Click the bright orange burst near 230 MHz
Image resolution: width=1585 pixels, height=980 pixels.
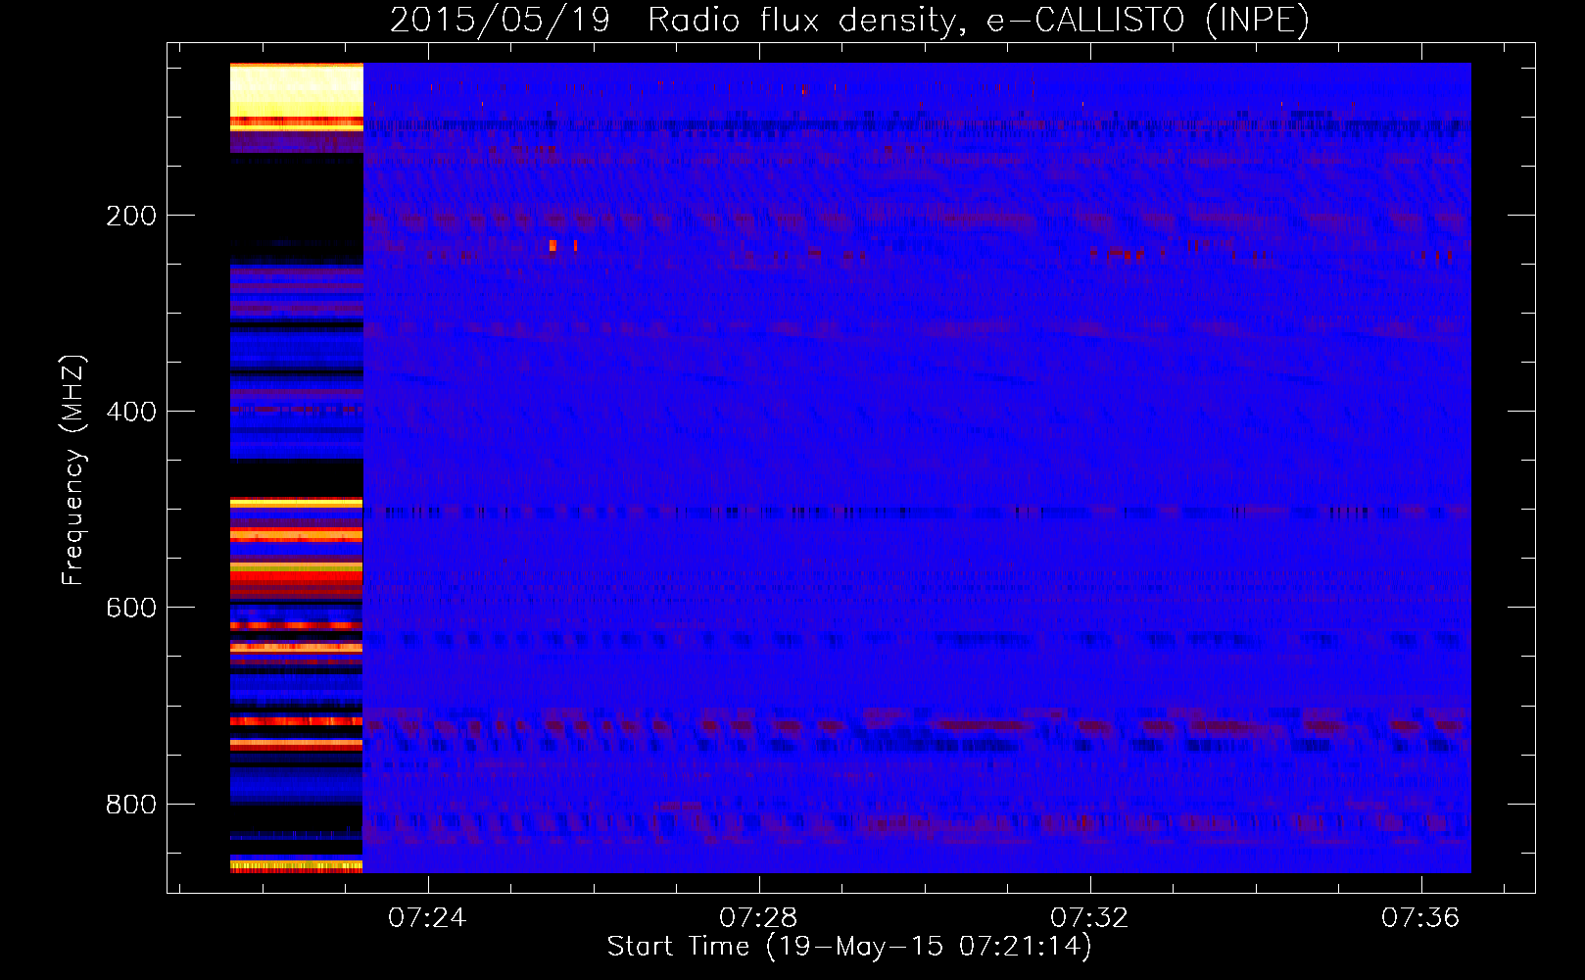553,245
